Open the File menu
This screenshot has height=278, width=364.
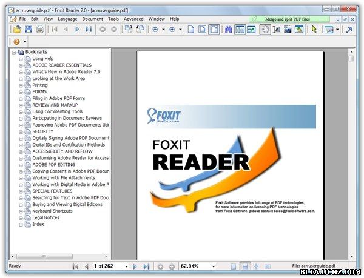(22, 19)
